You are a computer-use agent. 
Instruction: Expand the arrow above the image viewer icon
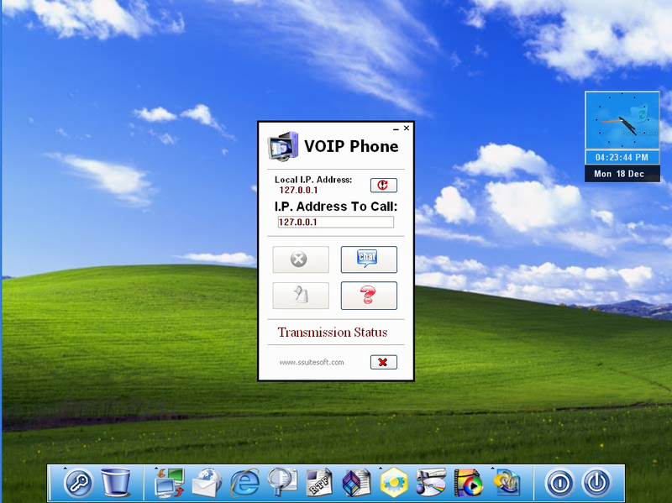(x=492, y=468)
